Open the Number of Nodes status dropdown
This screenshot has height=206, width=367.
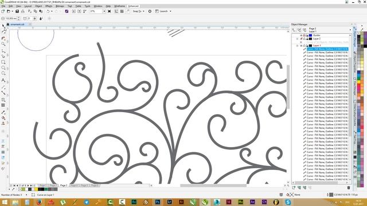tap(26, 195)
